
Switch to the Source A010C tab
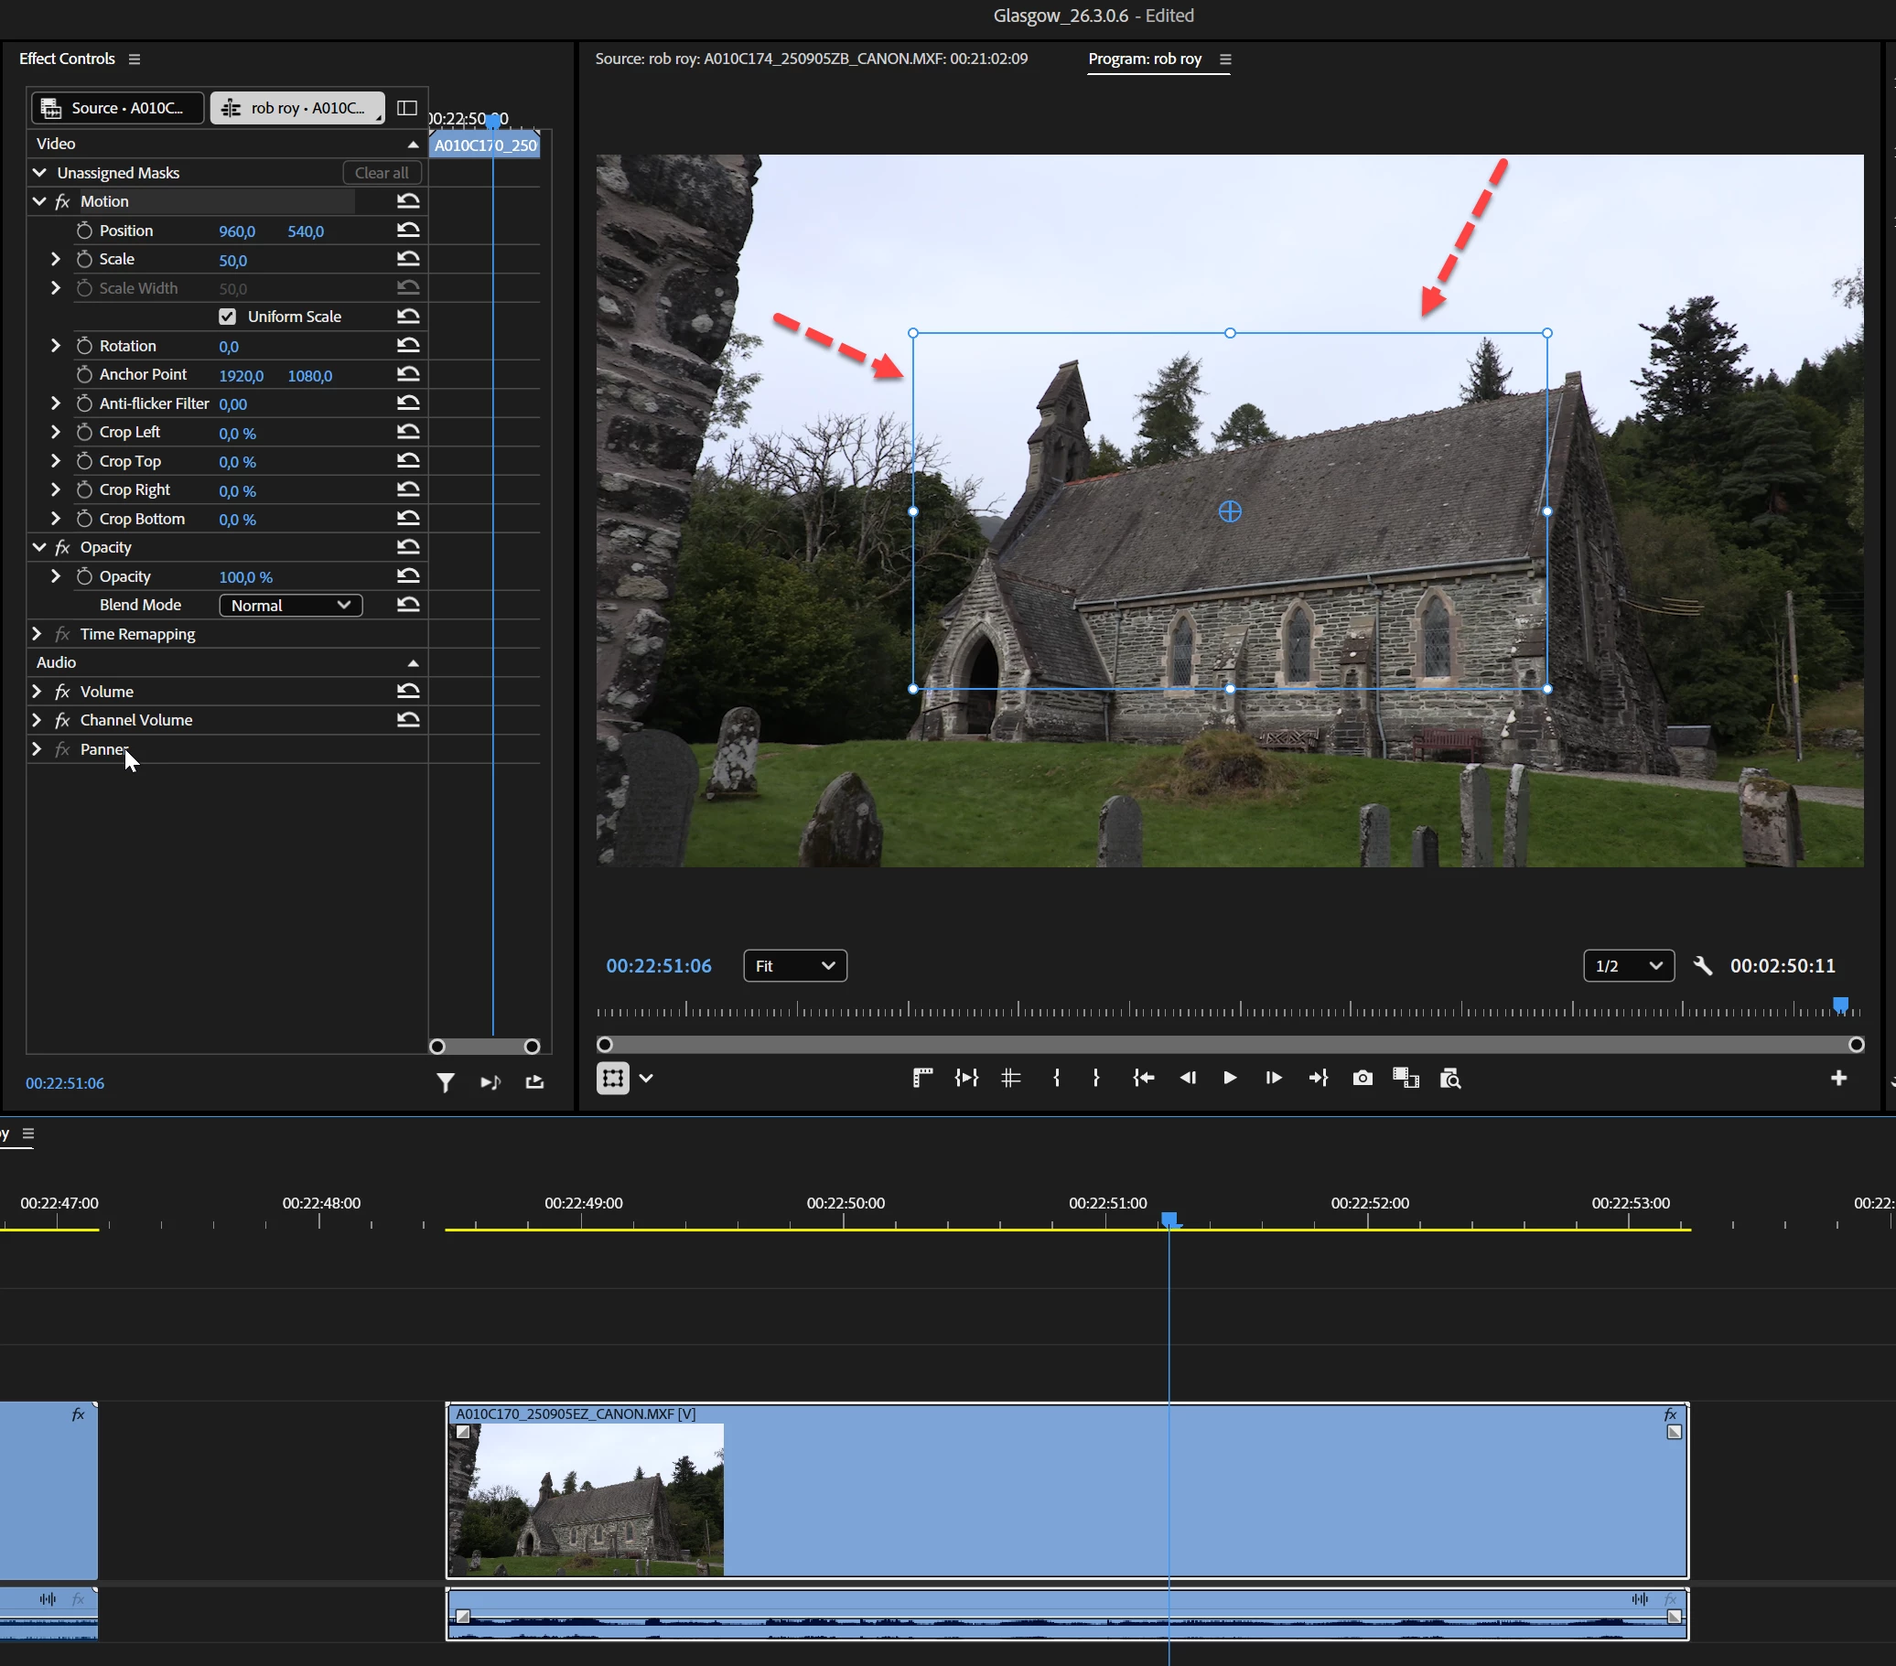coord(117,108)
